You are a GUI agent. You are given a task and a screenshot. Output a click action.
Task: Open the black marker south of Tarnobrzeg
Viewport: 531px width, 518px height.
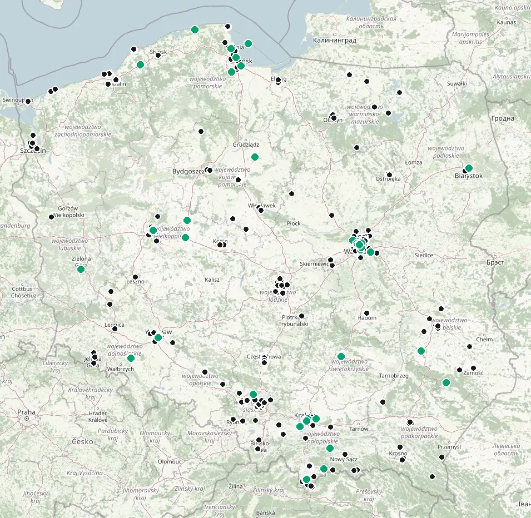click(383, 402)
